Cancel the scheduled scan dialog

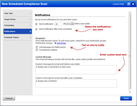point(9,98)
